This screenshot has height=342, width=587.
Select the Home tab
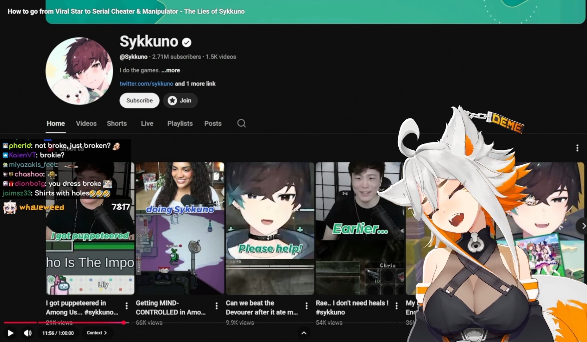(x=56, y=123)
